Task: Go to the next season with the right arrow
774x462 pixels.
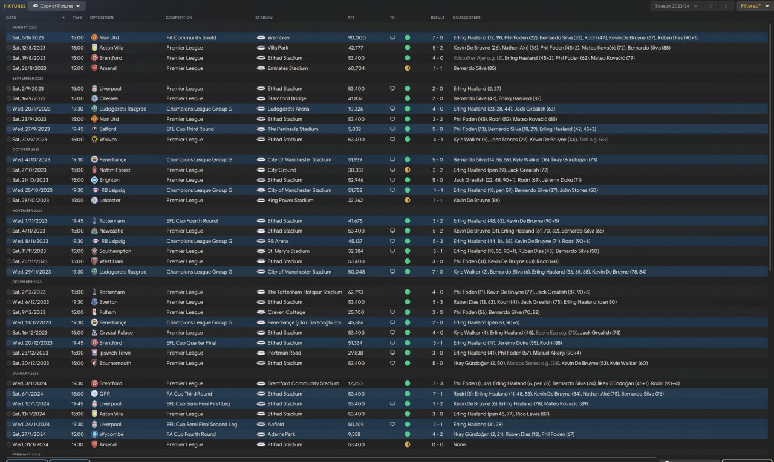Action: 727,6
